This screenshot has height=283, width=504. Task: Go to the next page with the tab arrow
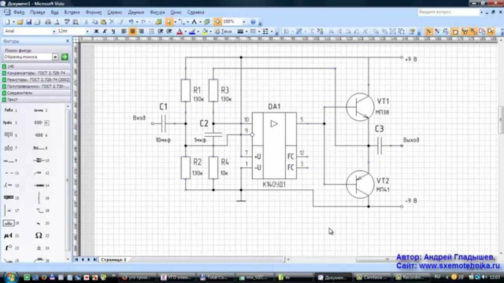(x=89, y=260)
